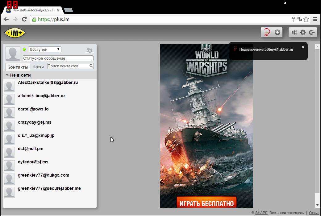Open the tips lightbulb icon
The width and height of the screenshot is (321, 216).
click(x=267, y=32)
